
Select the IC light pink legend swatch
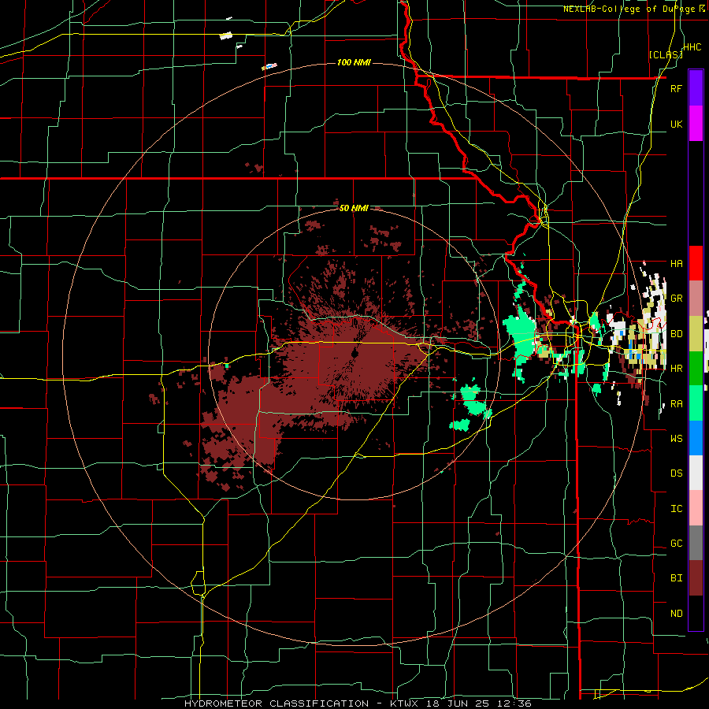pos(696,508)
